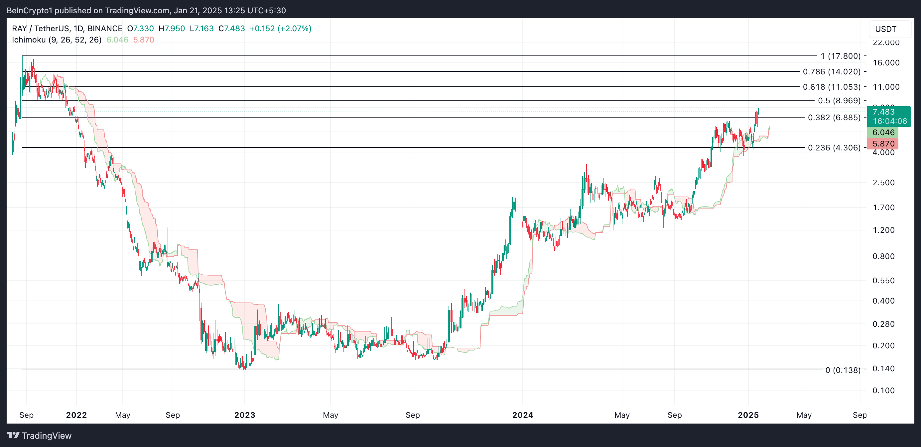Select the 0.236 (4.306) Fibonacci level label
This screenshot has width=921, height=447.
coord(834,147)
